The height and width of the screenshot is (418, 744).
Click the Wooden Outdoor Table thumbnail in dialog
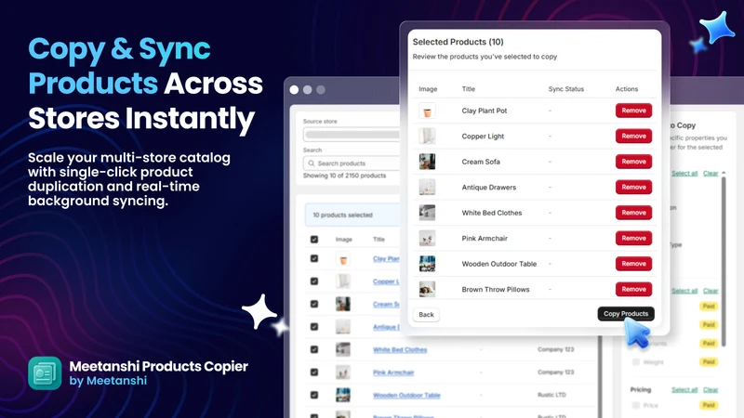pos(427,264)
